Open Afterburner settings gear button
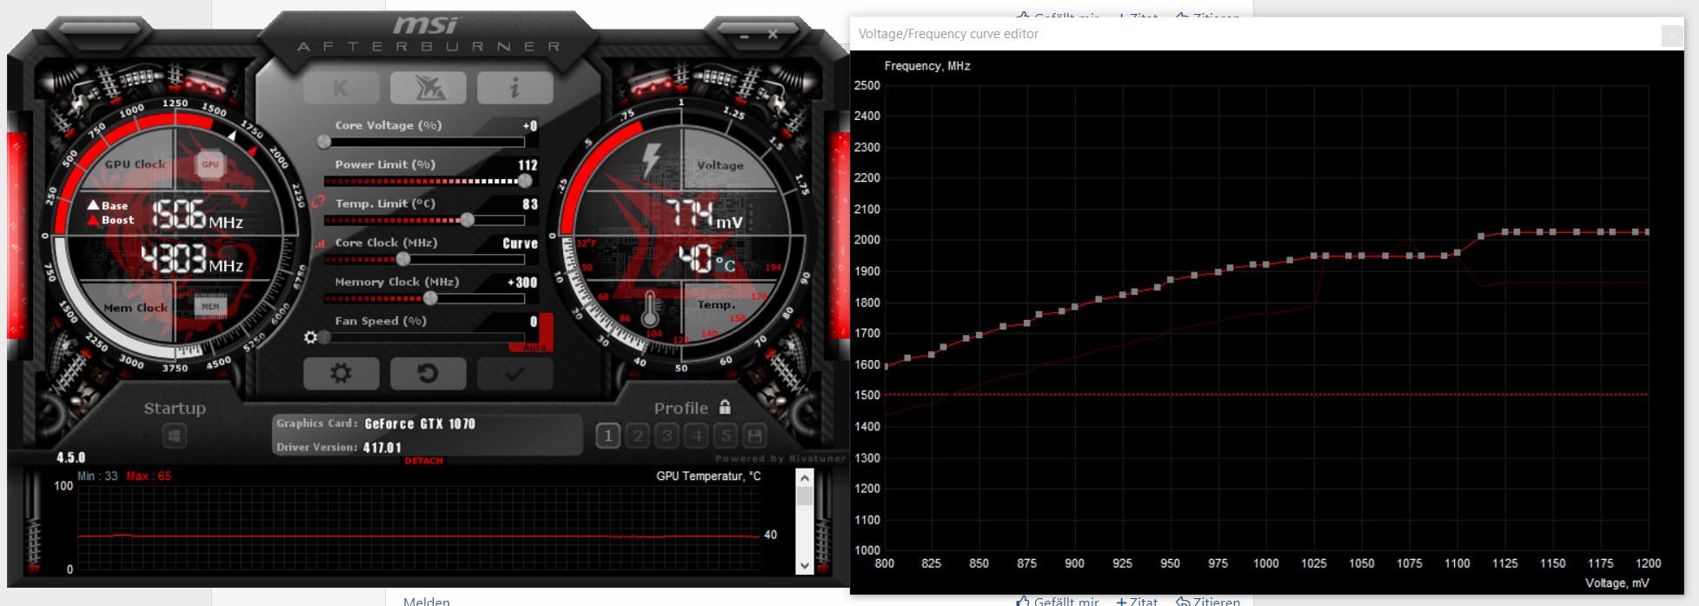 click(341, 373)
